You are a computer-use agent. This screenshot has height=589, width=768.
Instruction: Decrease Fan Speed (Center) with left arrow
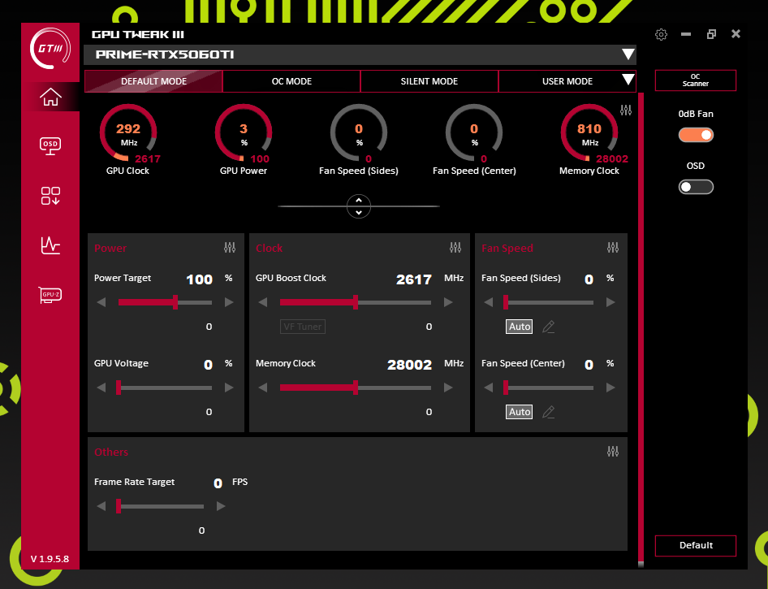click(489, 388)
